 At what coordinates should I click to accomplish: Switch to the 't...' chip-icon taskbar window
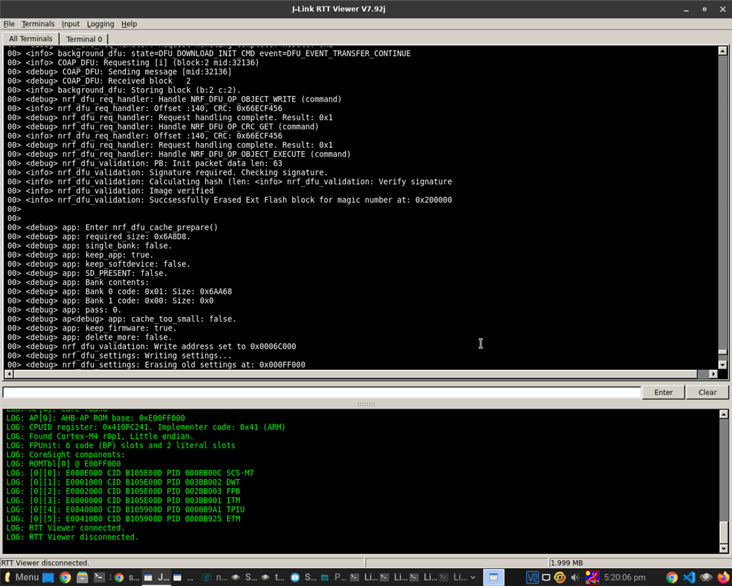(x=274, y=577)
